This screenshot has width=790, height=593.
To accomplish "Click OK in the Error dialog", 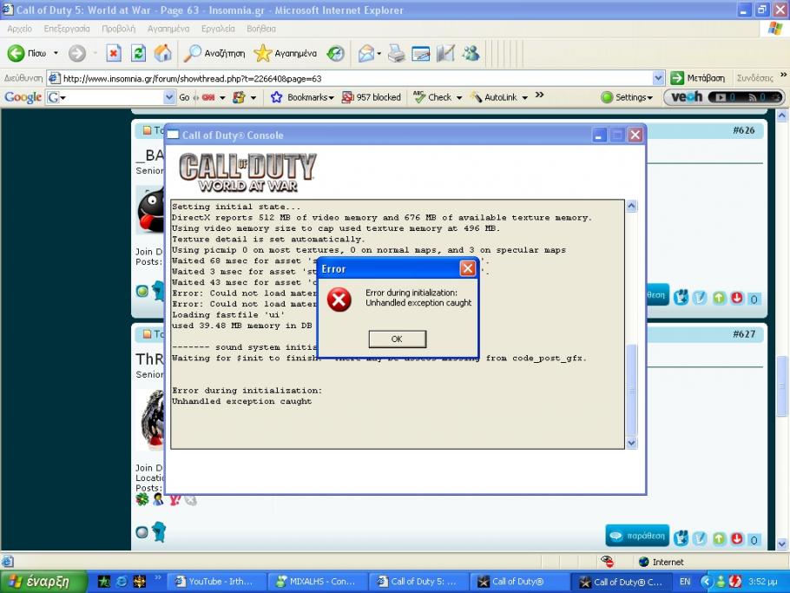I will (x=397, y=339).
